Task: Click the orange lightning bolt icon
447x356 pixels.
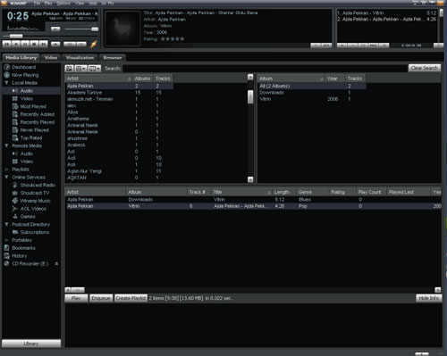Action: pos(94,44)
